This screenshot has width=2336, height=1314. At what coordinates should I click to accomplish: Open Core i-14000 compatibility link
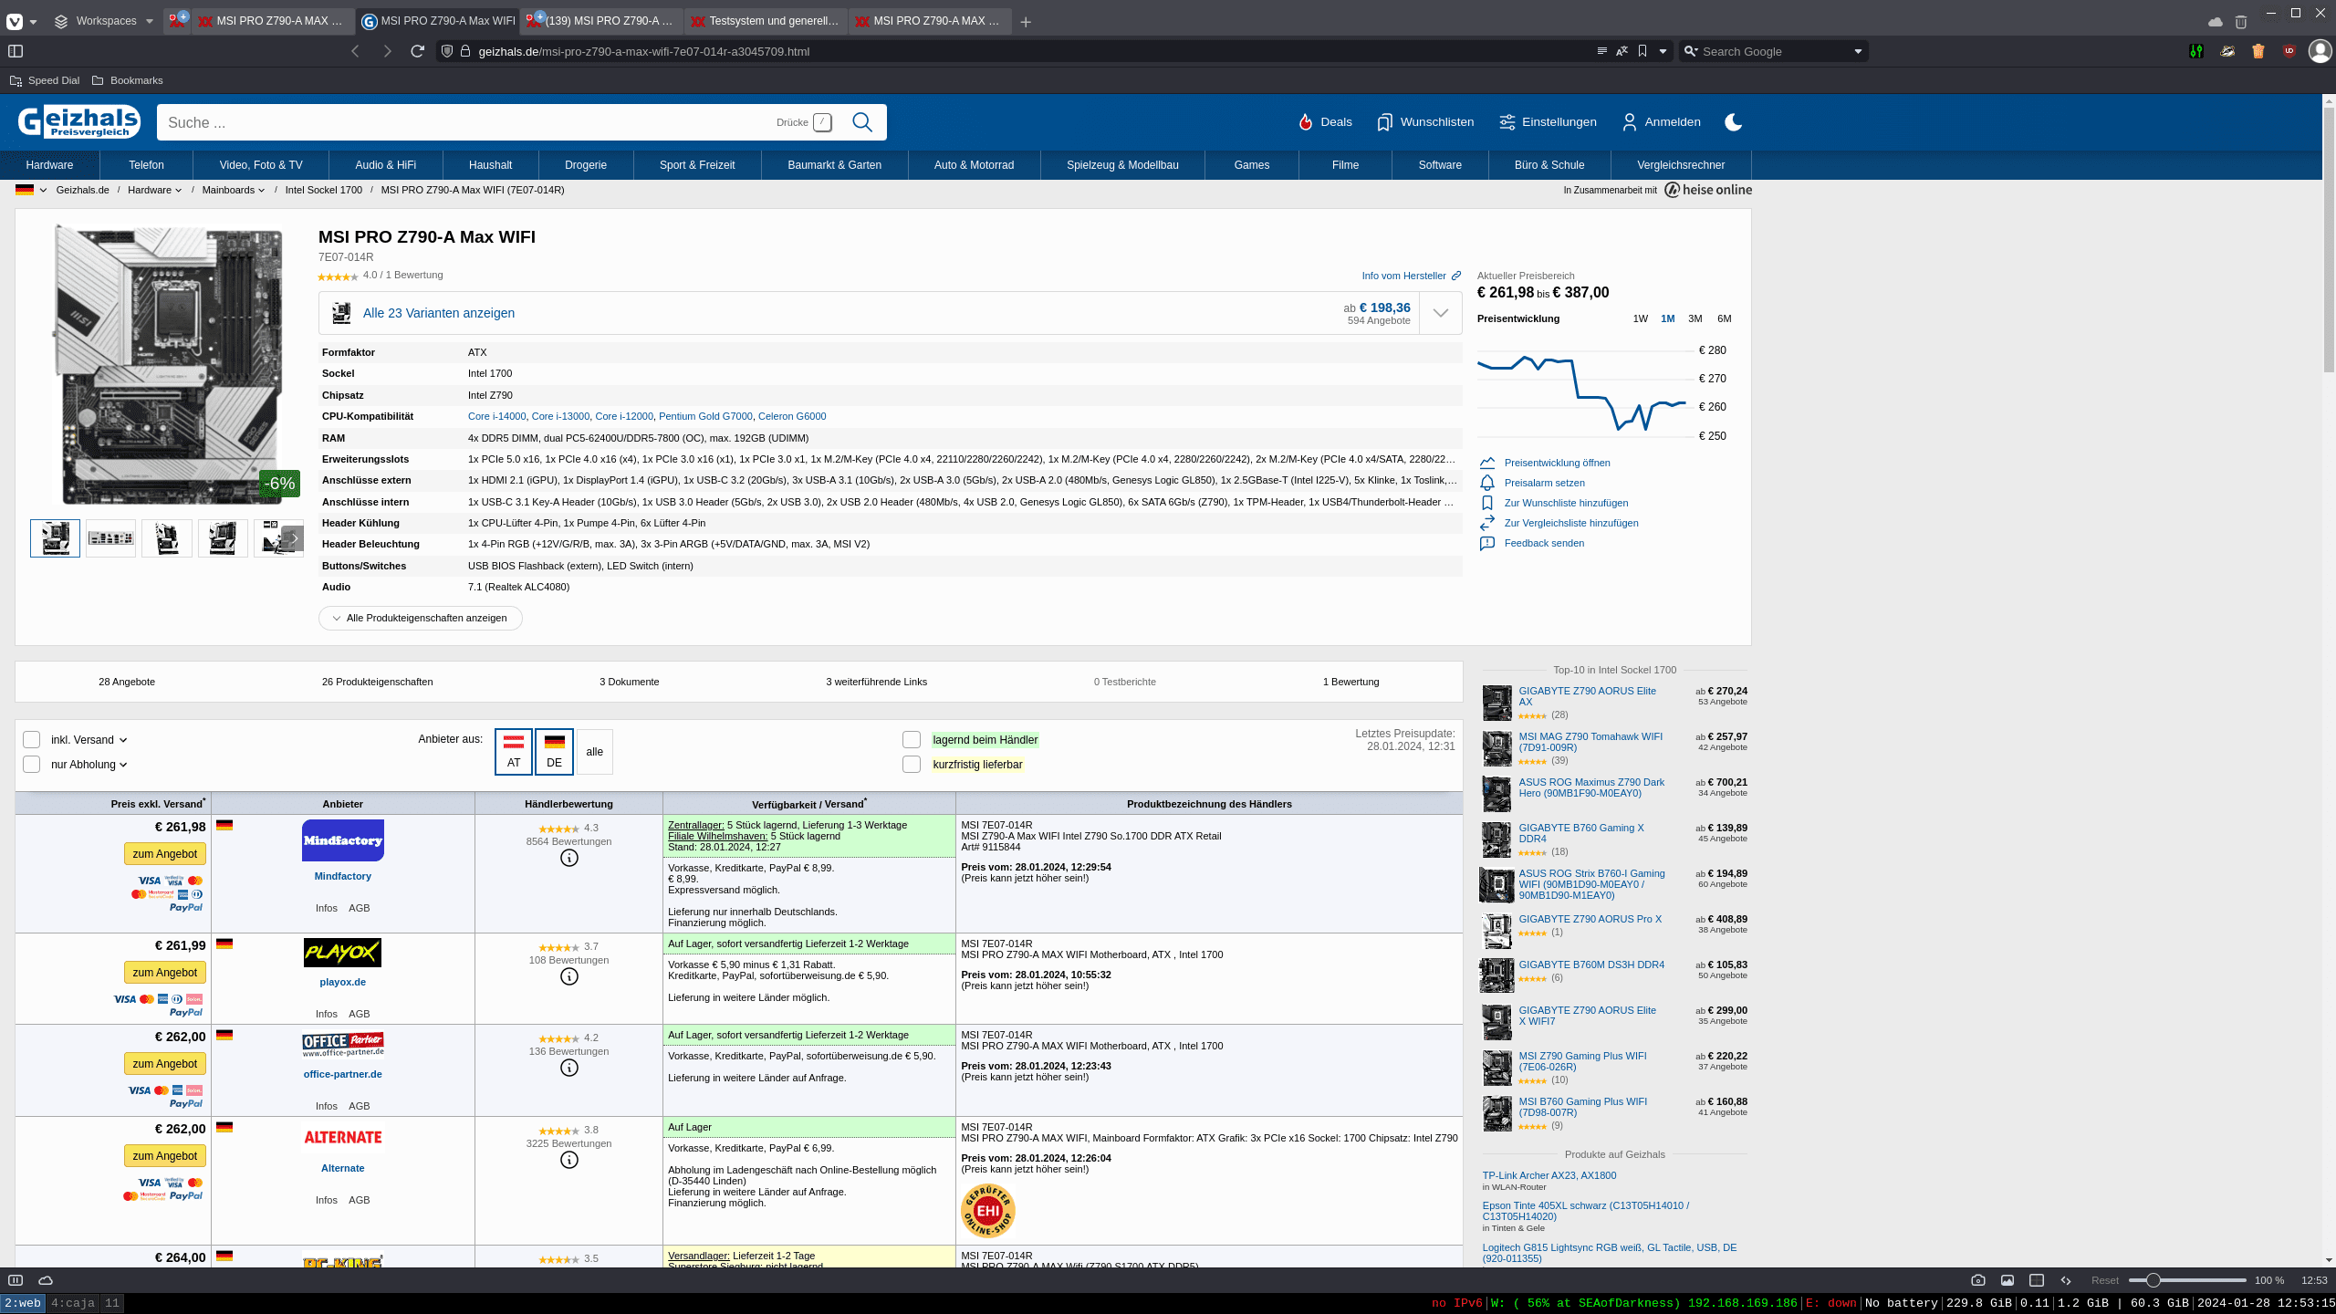(x=496, y=416)
